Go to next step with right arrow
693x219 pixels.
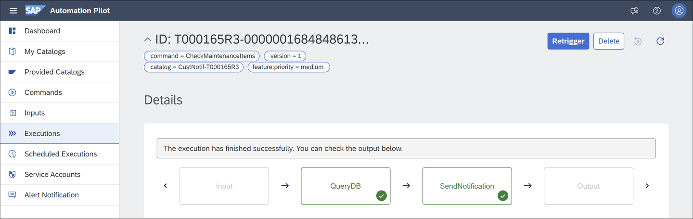(x=647, y=186)
